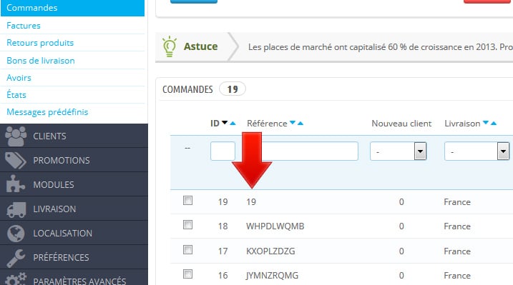The image size is (513, 285).
Task: Click reference JYMNZRQMG cell
Action: 272,276
